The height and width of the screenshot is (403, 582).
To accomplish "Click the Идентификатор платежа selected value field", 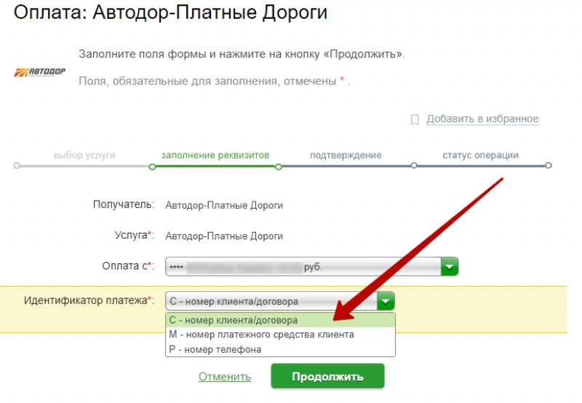I will tap(280, 301).
